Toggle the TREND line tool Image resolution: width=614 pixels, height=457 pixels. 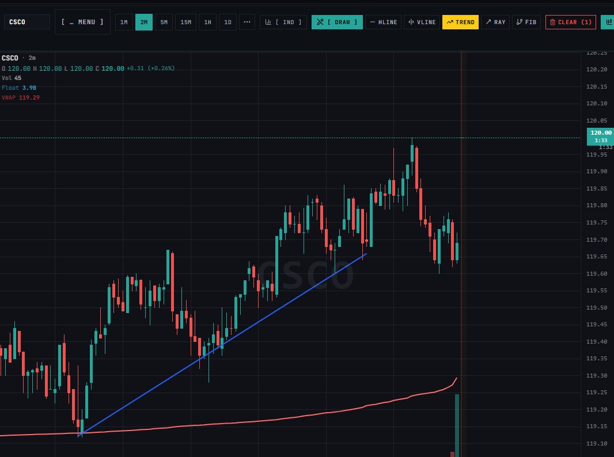coord(461,22)
